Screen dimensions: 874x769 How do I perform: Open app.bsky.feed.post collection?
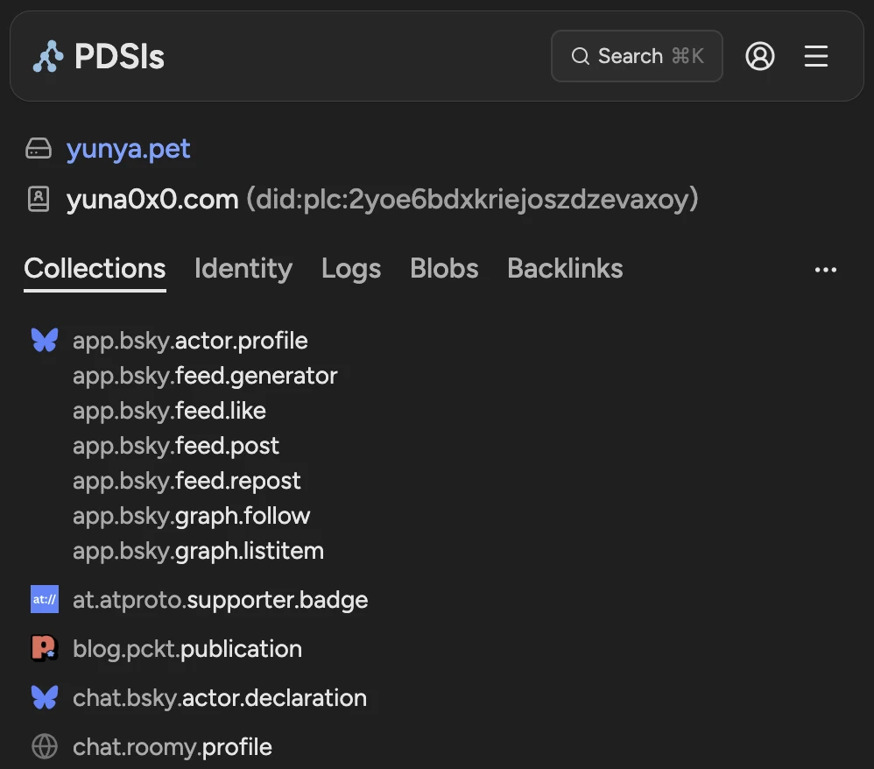click(176, 446)
